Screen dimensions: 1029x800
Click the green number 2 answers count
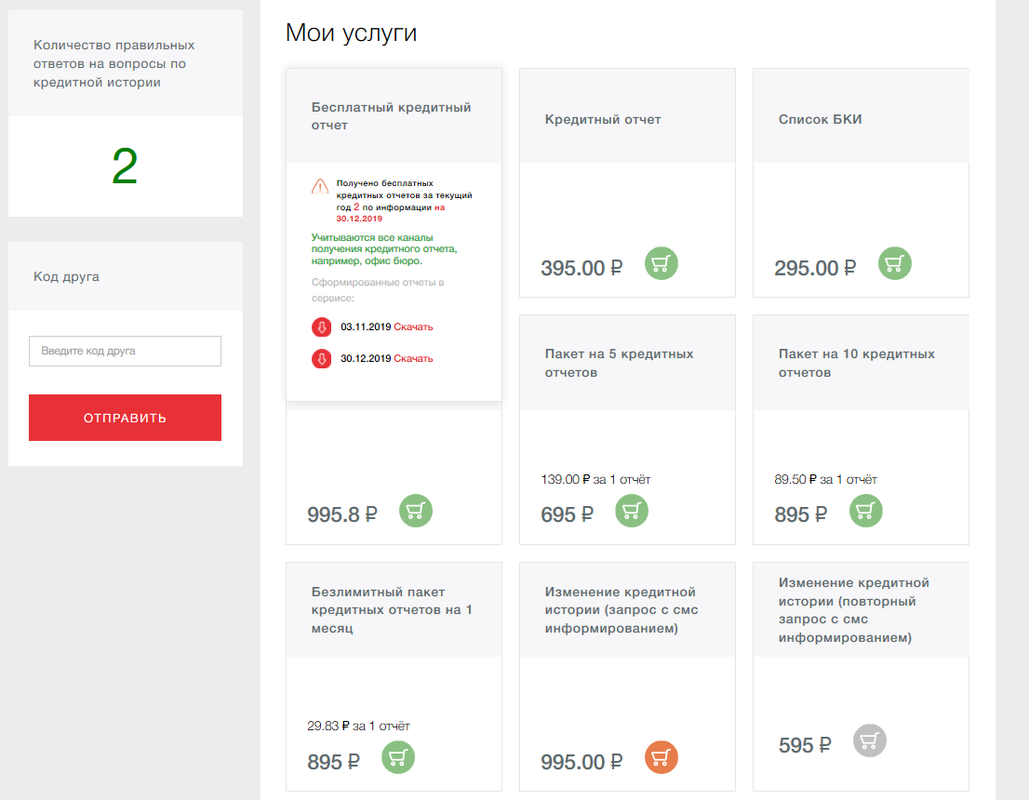click(x=125, y=166)
